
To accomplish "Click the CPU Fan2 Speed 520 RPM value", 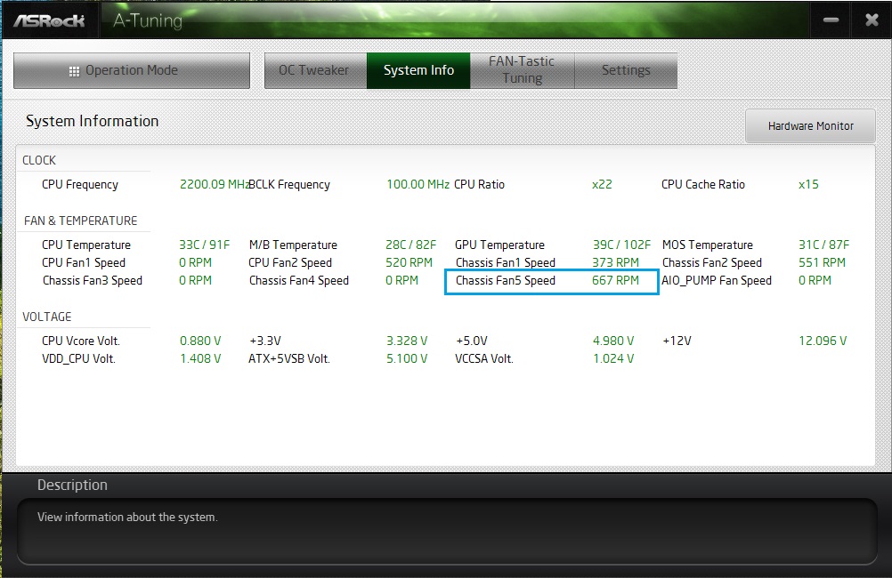I will (409, 262).
